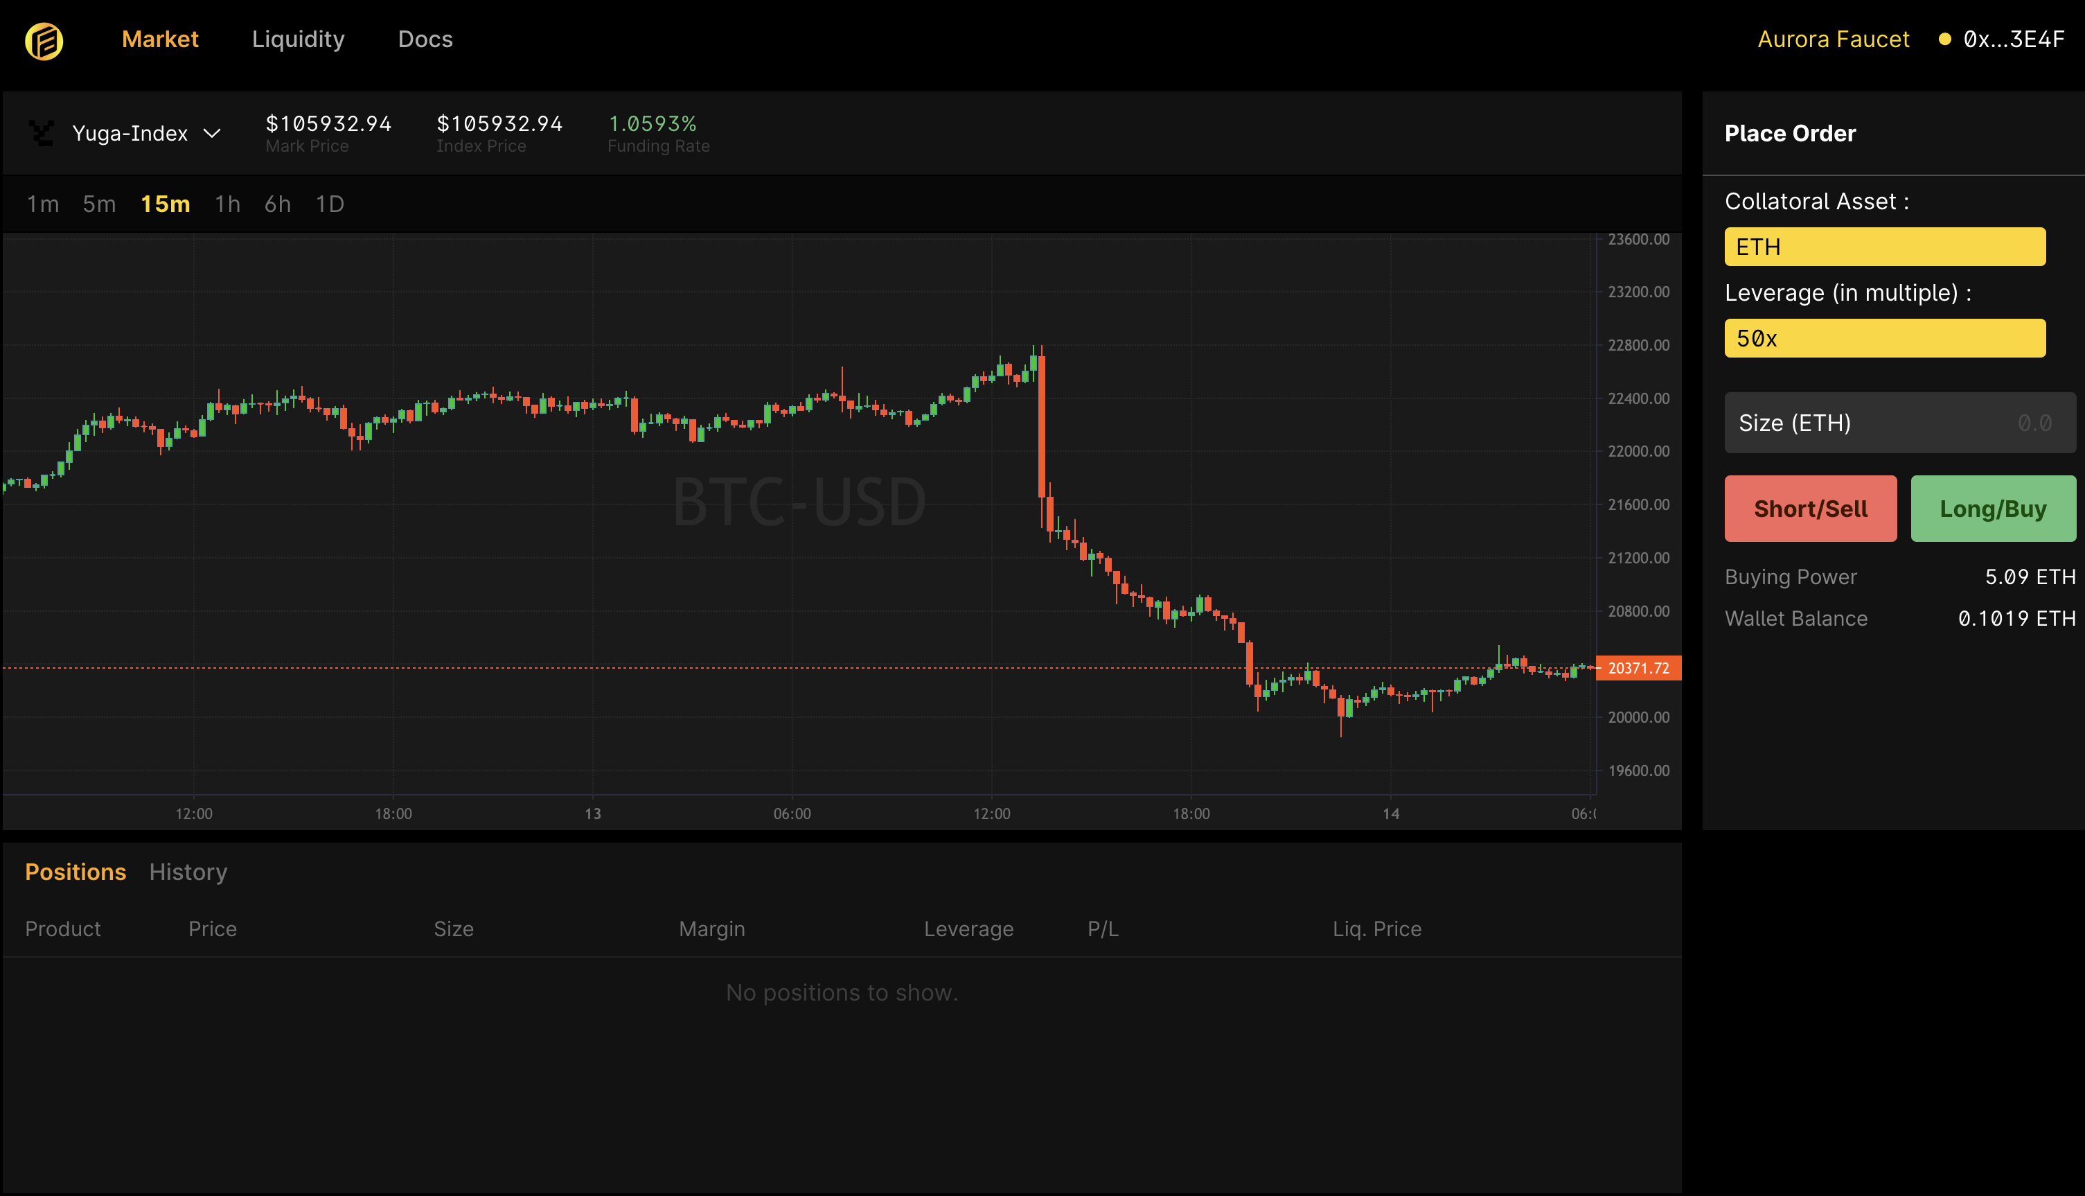Click the yellow app logo icon
The image size is (2085, 1196).
pos(44,40)
